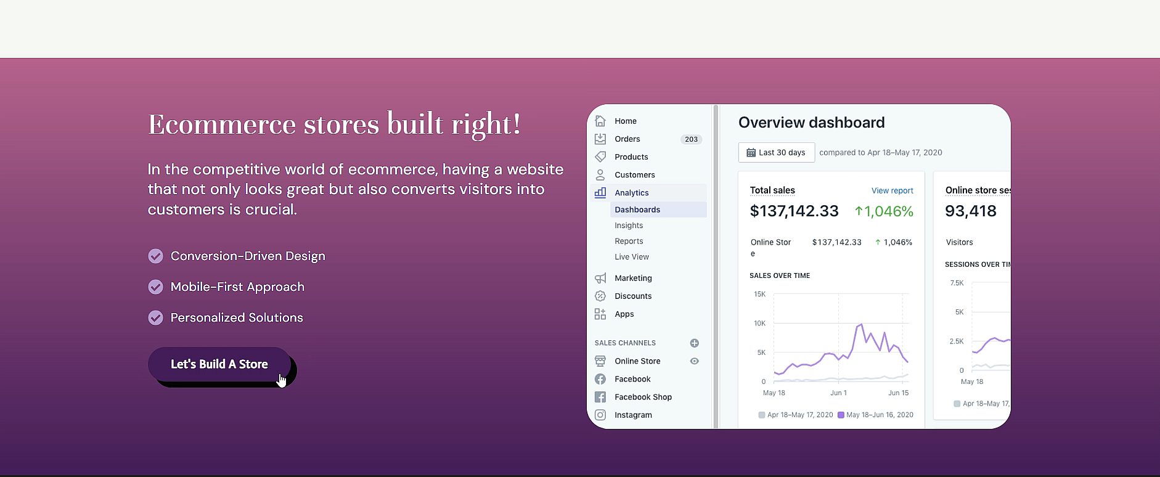Open the Last 30 days date picker
1160x477 pixels.
(776, 153)
